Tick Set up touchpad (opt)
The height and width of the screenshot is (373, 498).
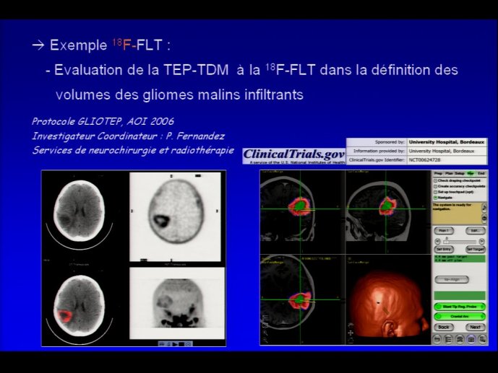[x=436, y=192]
